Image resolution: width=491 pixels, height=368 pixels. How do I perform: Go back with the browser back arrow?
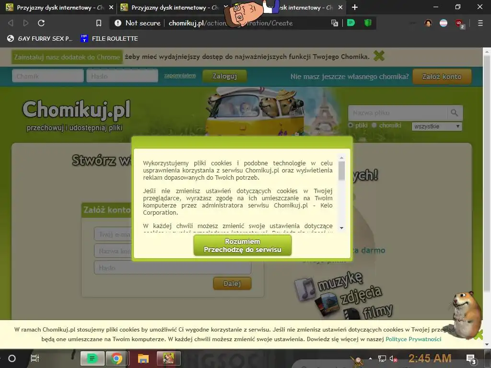(11, 23)
